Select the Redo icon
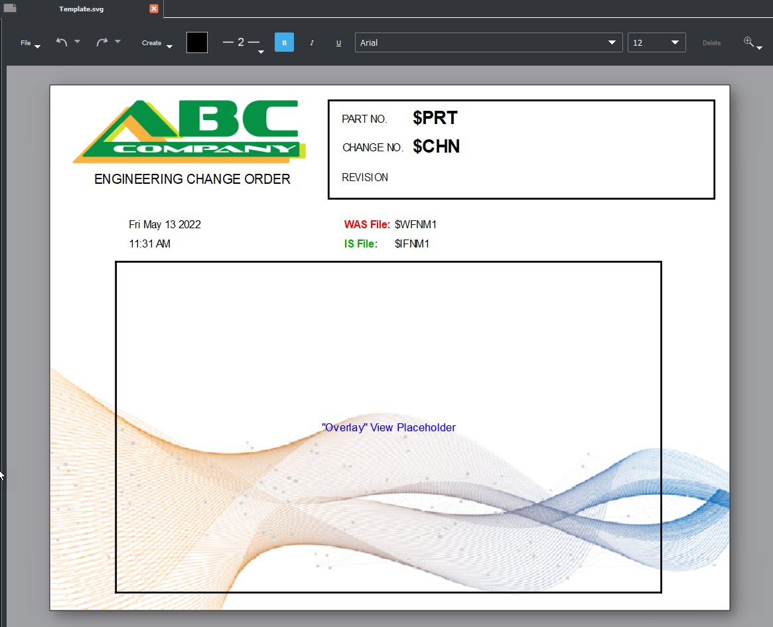This screenshot has height=627, width=773. [103, 41]
